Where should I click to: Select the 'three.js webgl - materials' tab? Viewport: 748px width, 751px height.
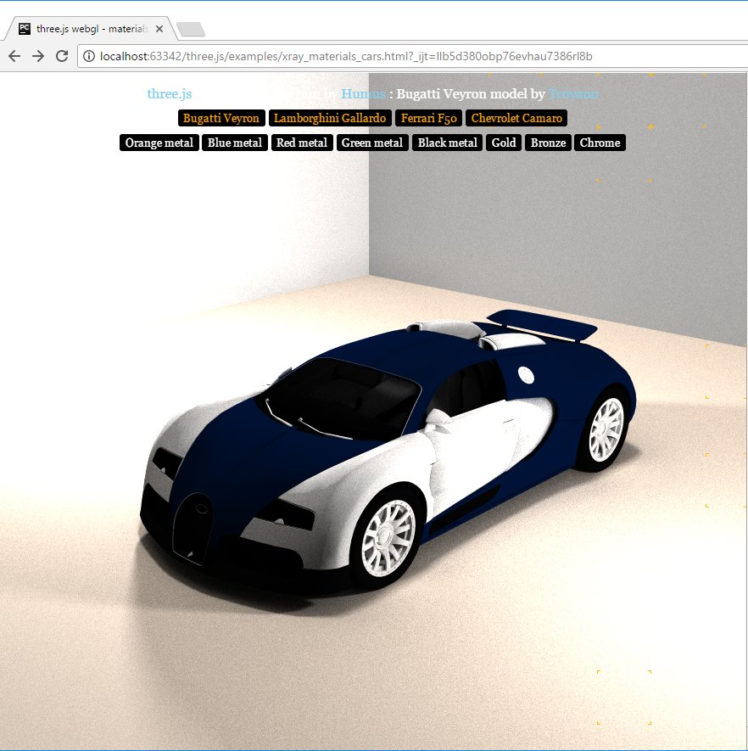point(93,28)
